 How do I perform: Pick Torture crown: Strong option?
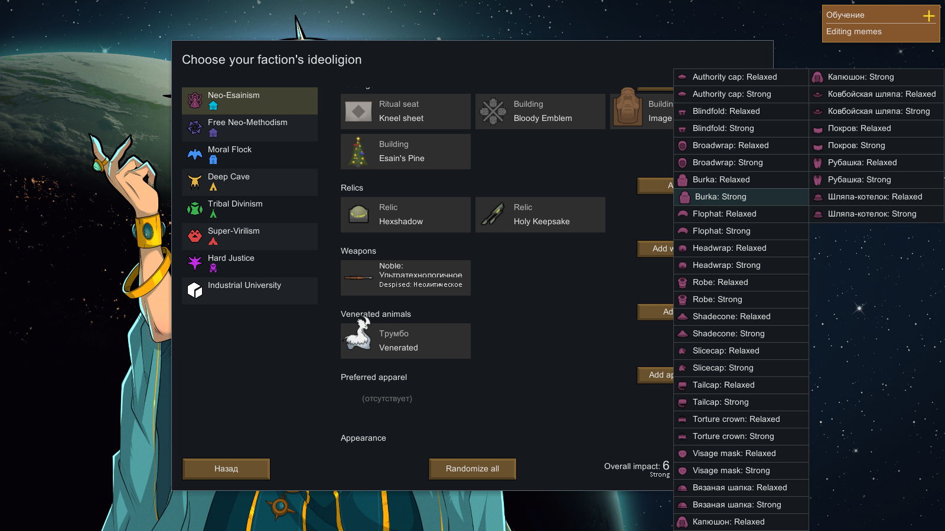(741, 437)
